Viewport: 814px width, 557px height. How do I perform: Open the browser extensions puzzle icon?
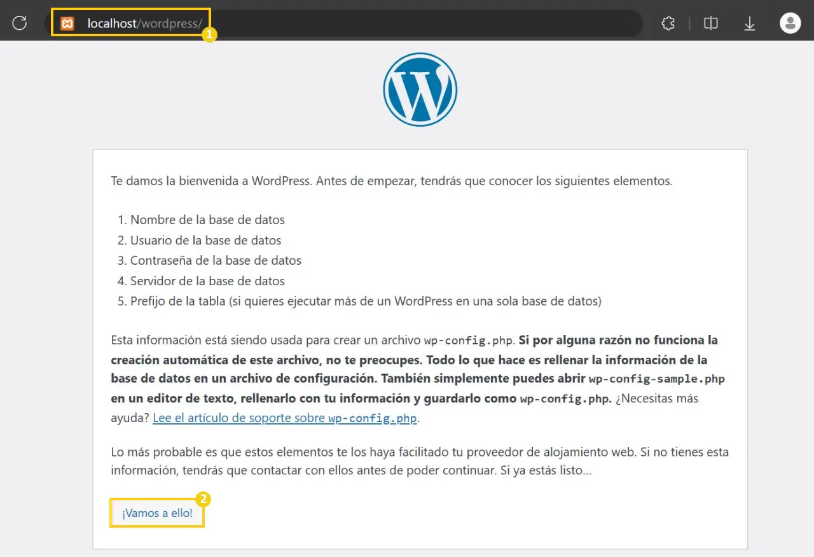(668, 24)
